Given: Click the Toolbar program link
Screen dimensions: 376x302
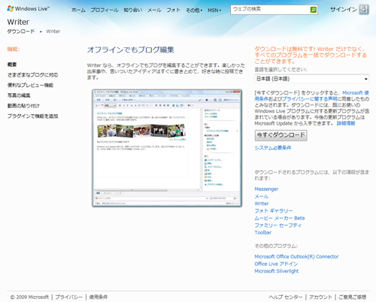Looking at the screenshot, I should pyautogui.click(x=263, y=233).
